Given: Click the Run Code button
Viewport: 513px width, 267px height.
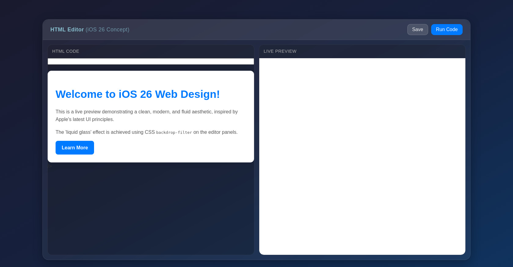Looking at the screenshot, I should tap(446, 30).
